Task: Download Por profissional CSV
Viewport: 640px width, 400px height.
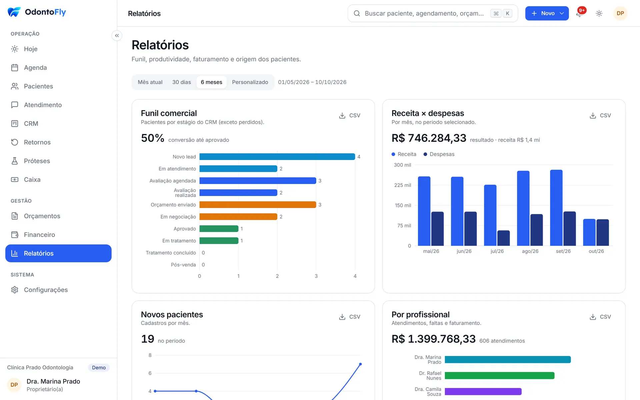Action: (600, 317)
